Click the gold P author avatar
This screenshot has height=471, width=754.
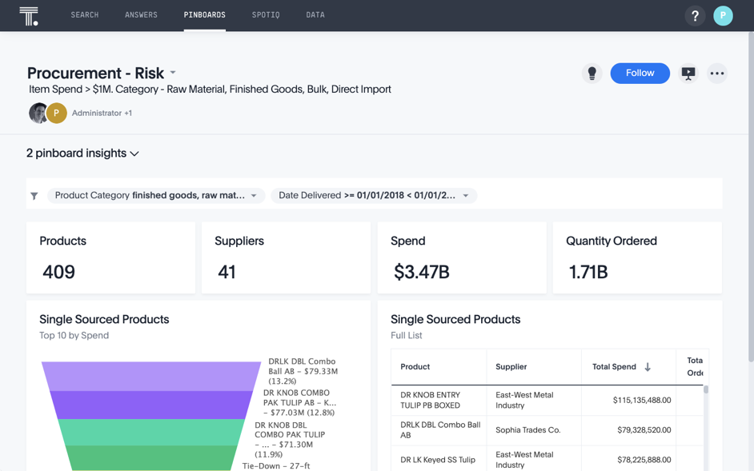57,113
